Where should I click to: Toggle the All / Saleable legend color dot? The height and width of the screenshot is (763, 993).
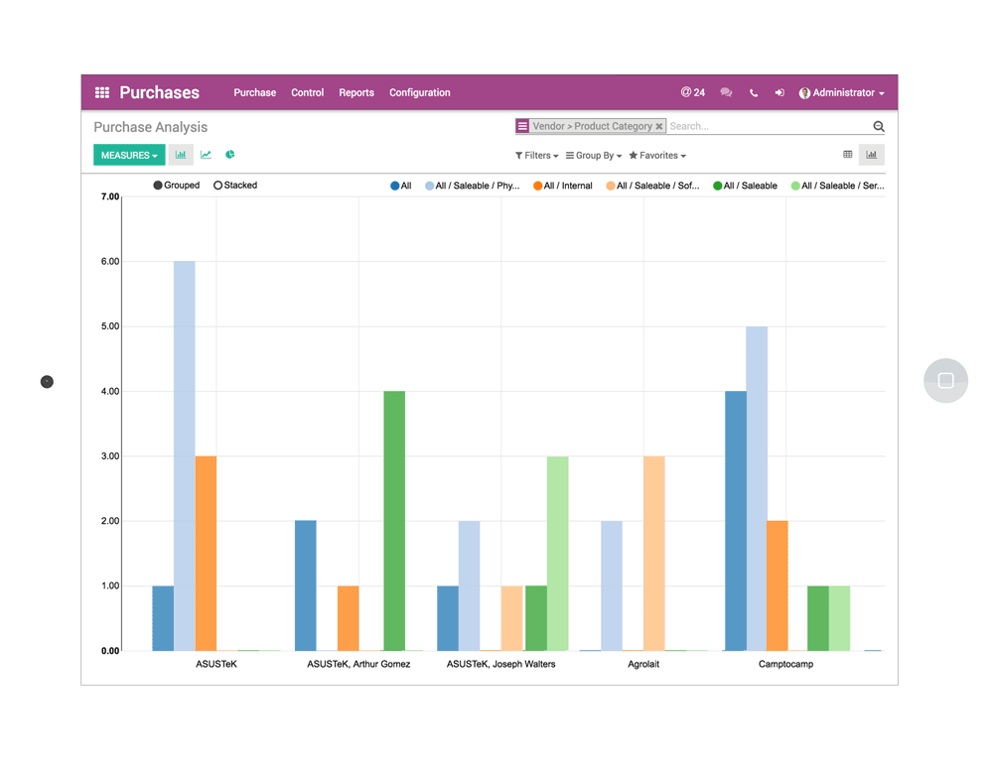click(x=718, y=185)
